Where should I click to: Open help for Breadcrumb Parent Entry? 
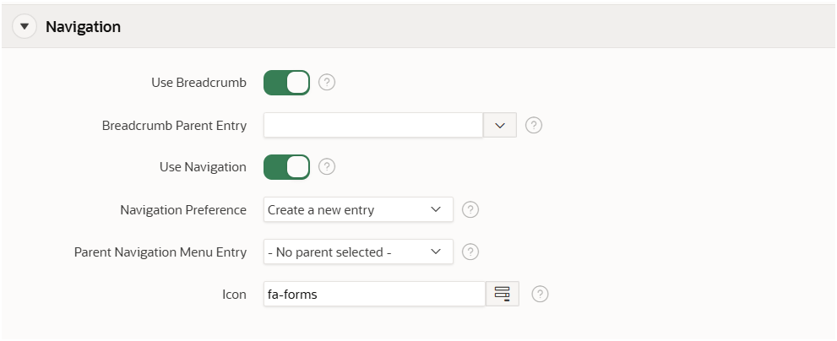[x=534, y=125]
